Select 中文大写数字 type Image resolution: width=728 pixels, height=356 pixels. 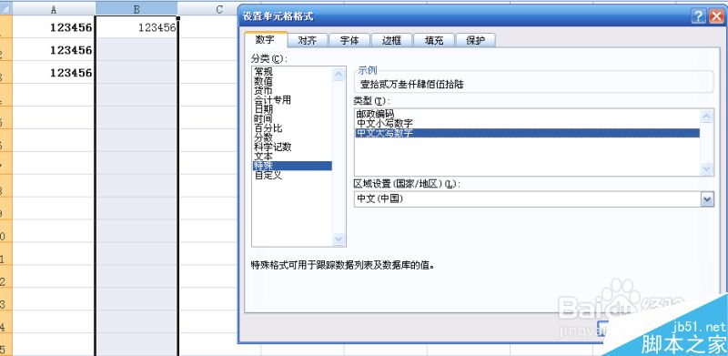(x=528, y=133)
